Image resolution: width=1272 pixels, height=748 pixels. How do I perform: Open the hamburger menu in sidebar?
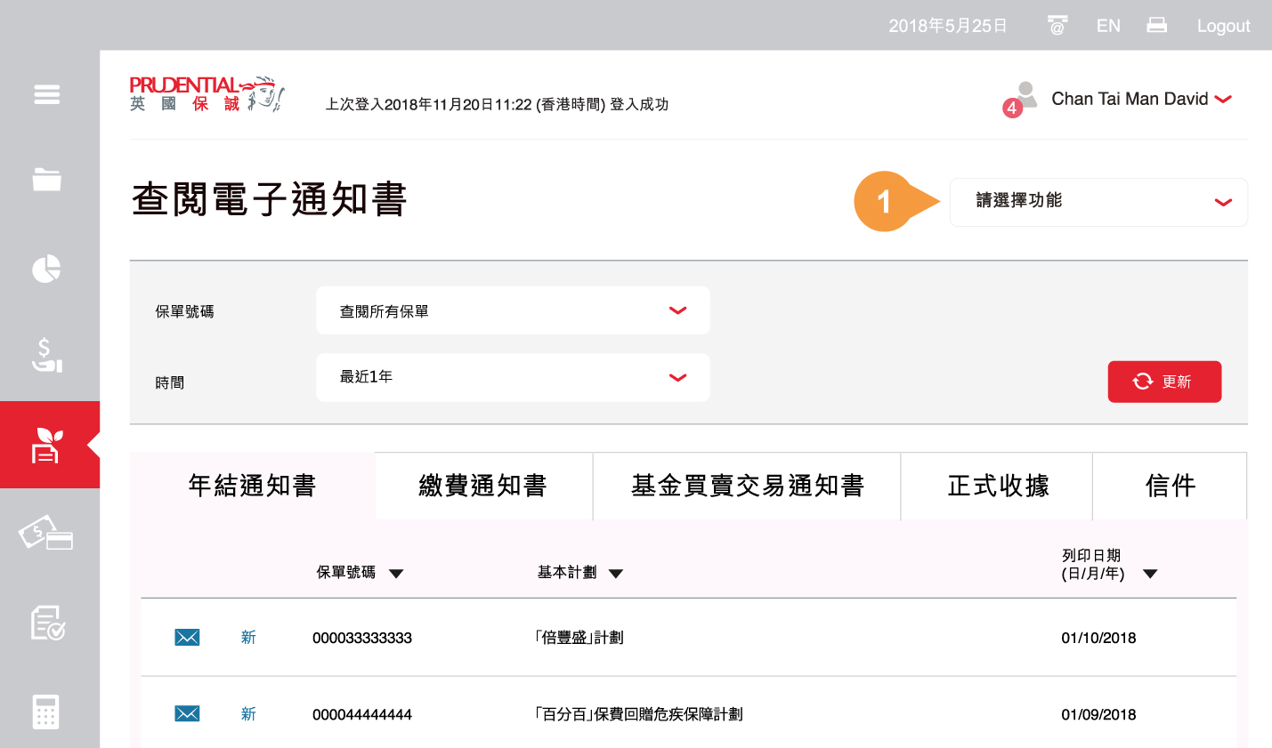pyautogui.click(x=47, y=94)
